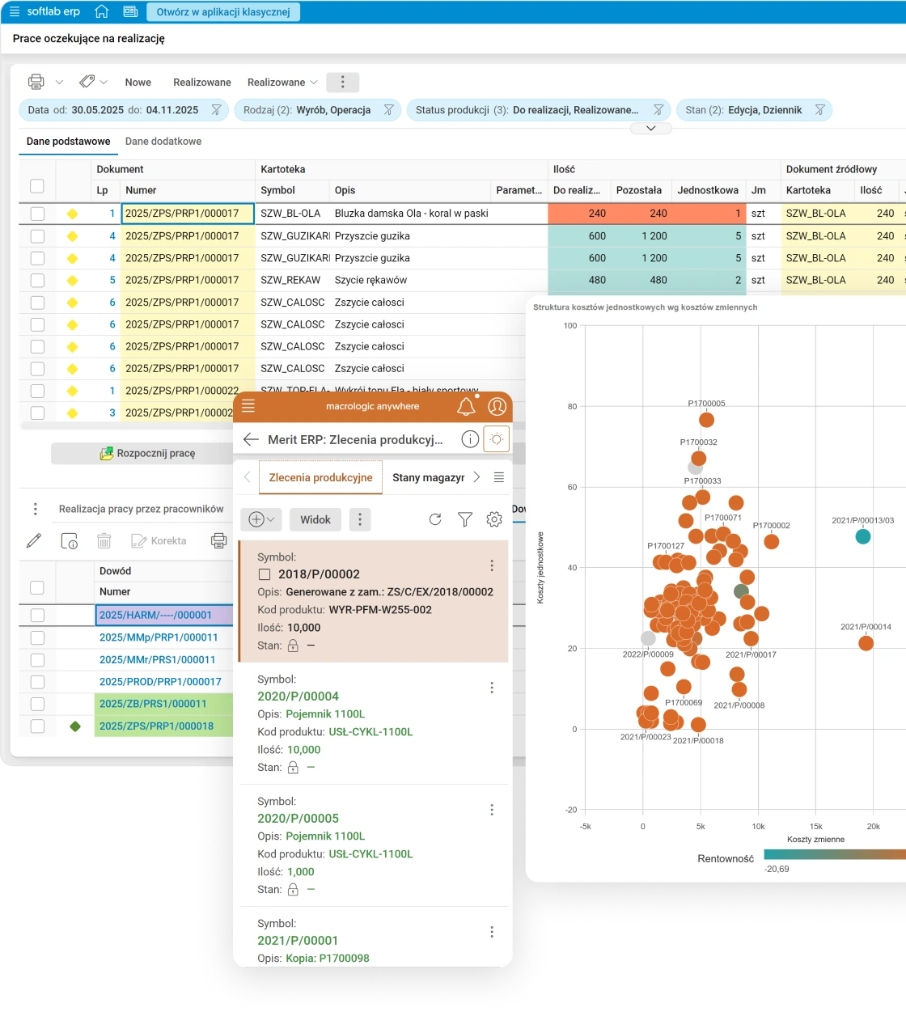Click the Rentowność color gradient legend
906x1016 pixels.
[833, 854]
